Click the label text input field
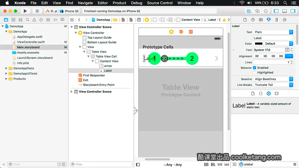The width and height of the screenshot is (299, 168). [x=273, y=38]
